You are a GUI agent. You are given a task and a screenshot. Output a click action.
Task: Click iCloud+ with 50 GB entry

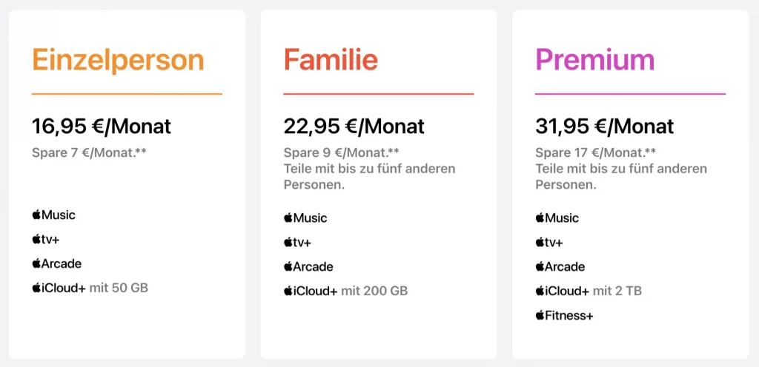tap(90, 288)
